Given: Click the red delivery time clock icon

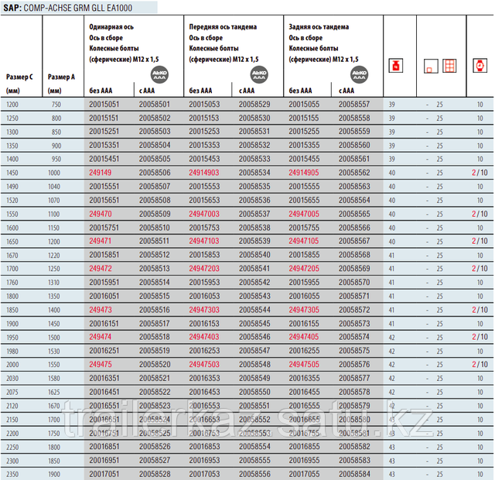Looking at the screenshot, I should point(480,66).
